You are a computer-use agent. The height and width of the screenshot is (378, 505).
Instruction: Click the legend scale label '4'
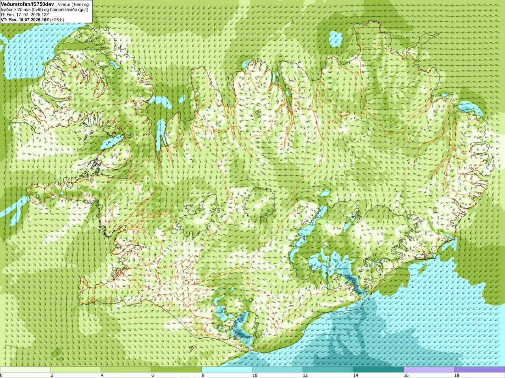(x=102, y=375)
